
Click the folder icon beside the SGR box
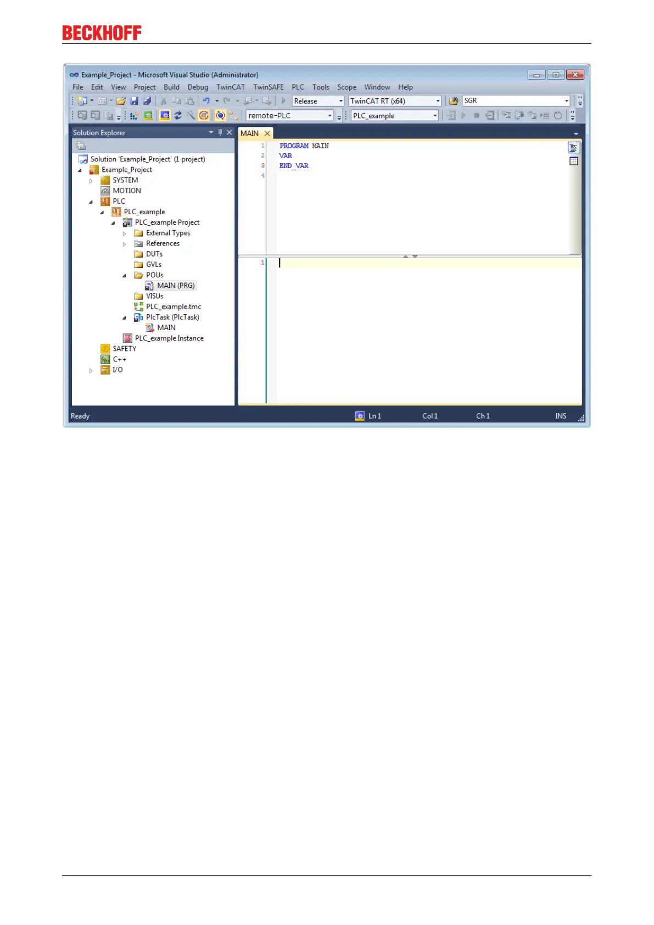(x=454, y=101)
